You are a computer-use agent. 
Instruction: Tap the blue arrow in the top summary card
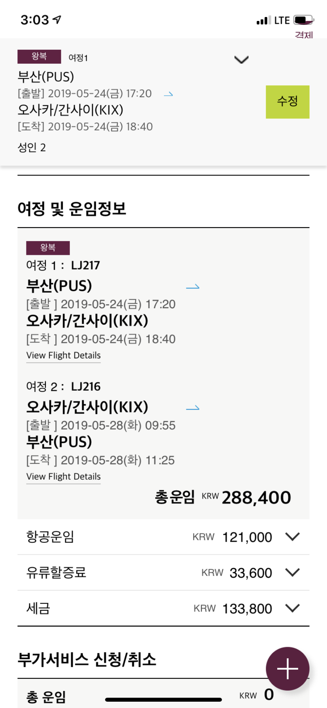click(169, 94)
